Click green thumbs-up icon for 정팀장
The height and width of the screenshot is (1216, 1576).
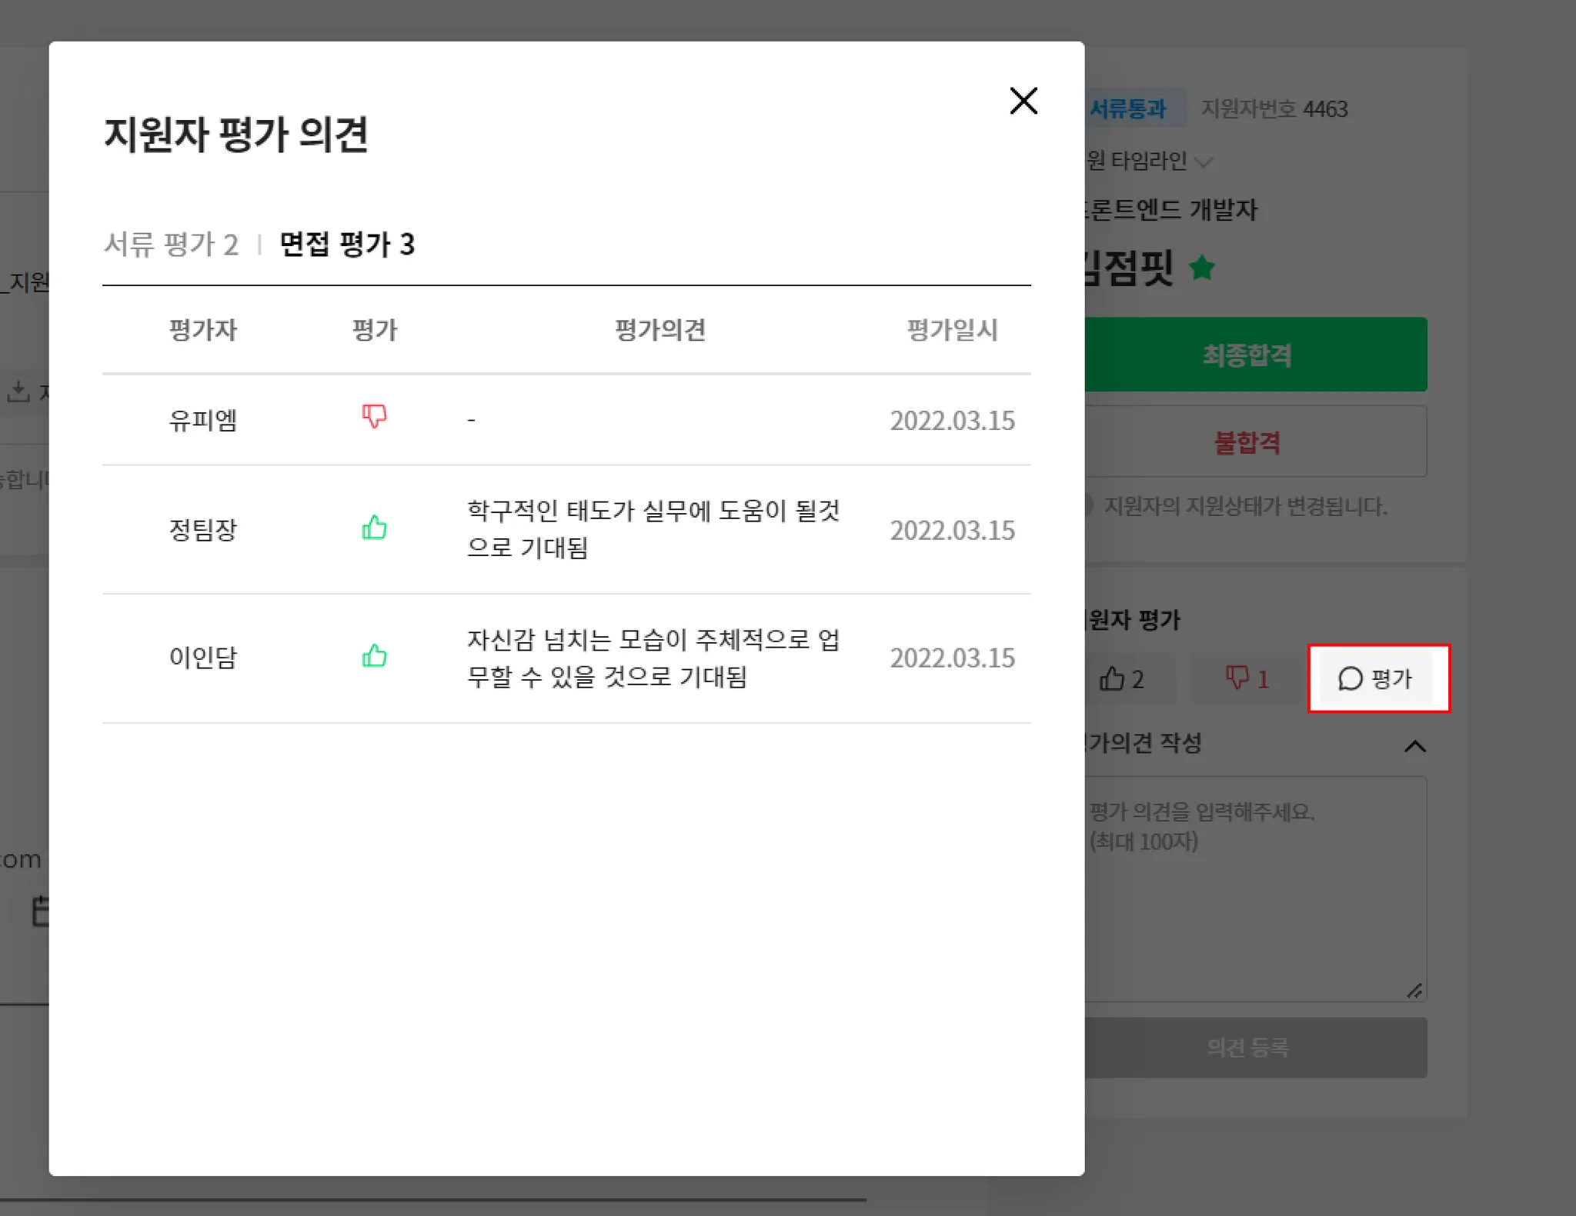374,528
